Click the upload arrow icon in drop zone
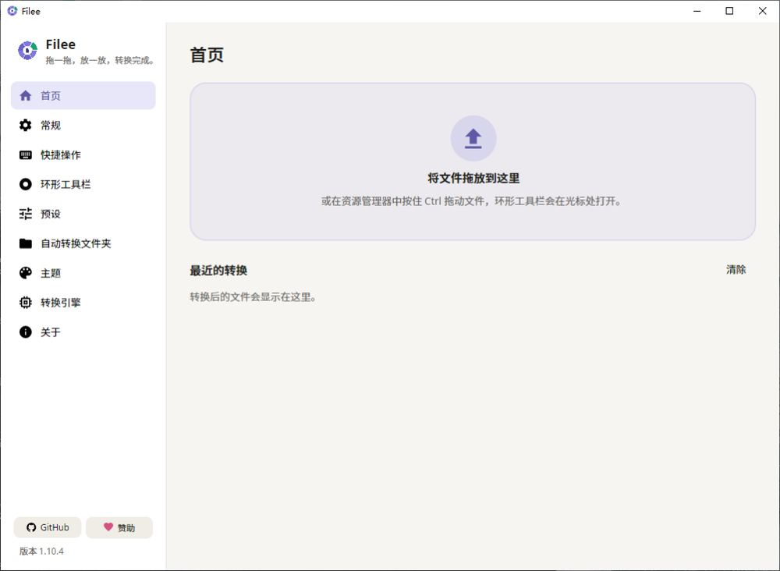Screen dimensions: 780x571 click(473, 138)
